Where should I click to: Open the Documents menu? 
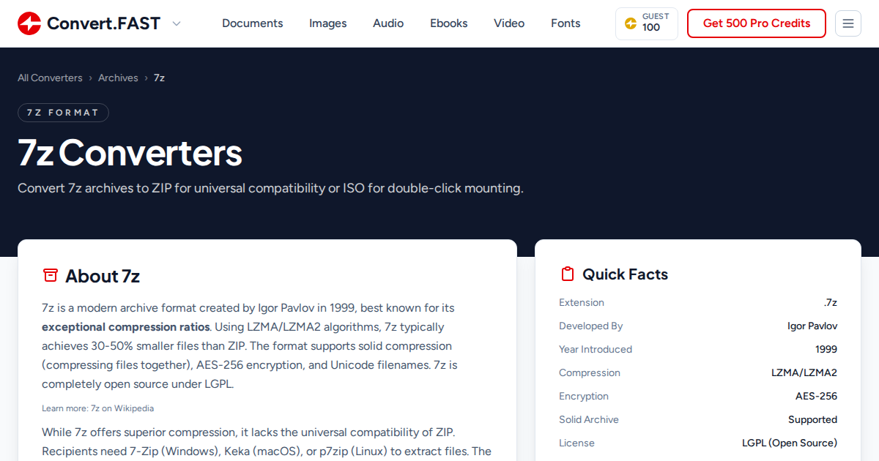[x=252, y=23]
